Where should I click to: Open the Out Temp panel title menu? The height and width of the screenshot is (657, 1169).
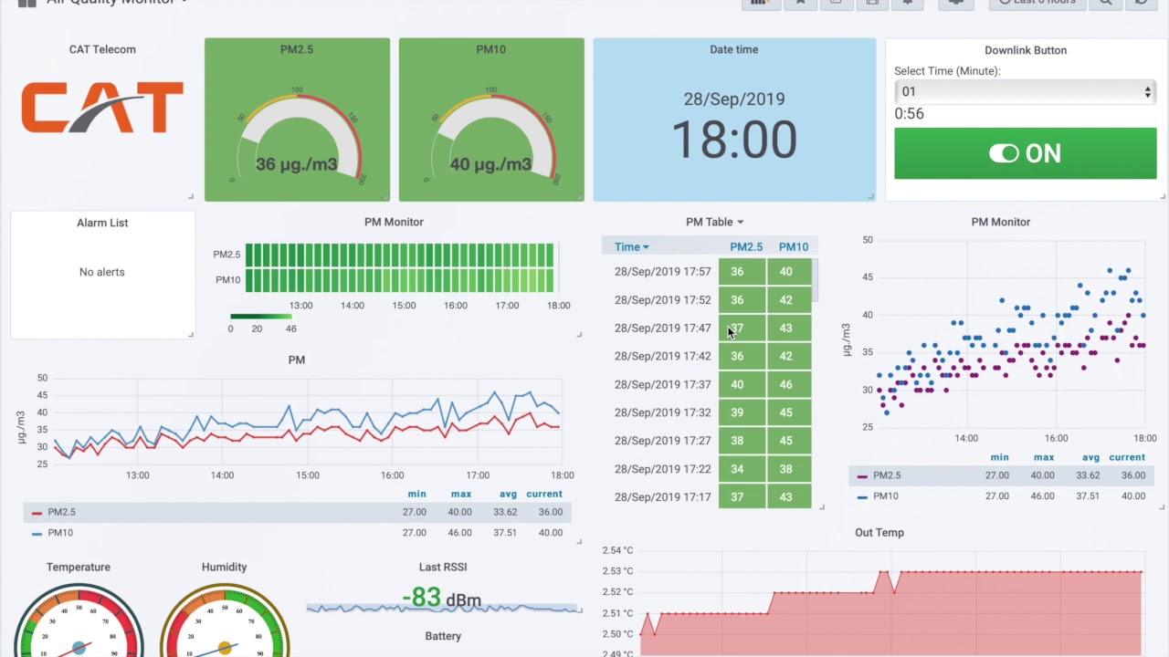pyautogui.click(x=879, y=532)
